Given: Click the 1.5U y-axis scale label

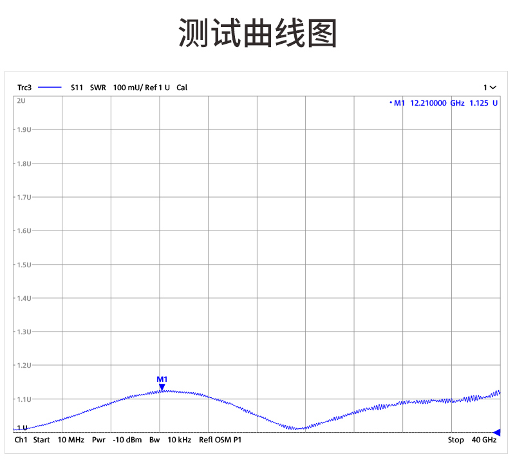Looking at the screenshot, I should 23,265.
